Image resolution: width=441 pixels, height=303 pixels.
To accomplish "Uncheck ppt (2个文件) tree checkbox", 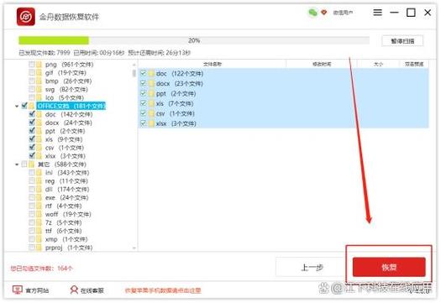I will pos(32,131).
